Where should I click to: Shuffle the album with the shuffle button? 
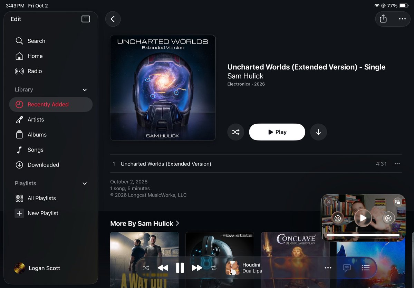(236, 132)
